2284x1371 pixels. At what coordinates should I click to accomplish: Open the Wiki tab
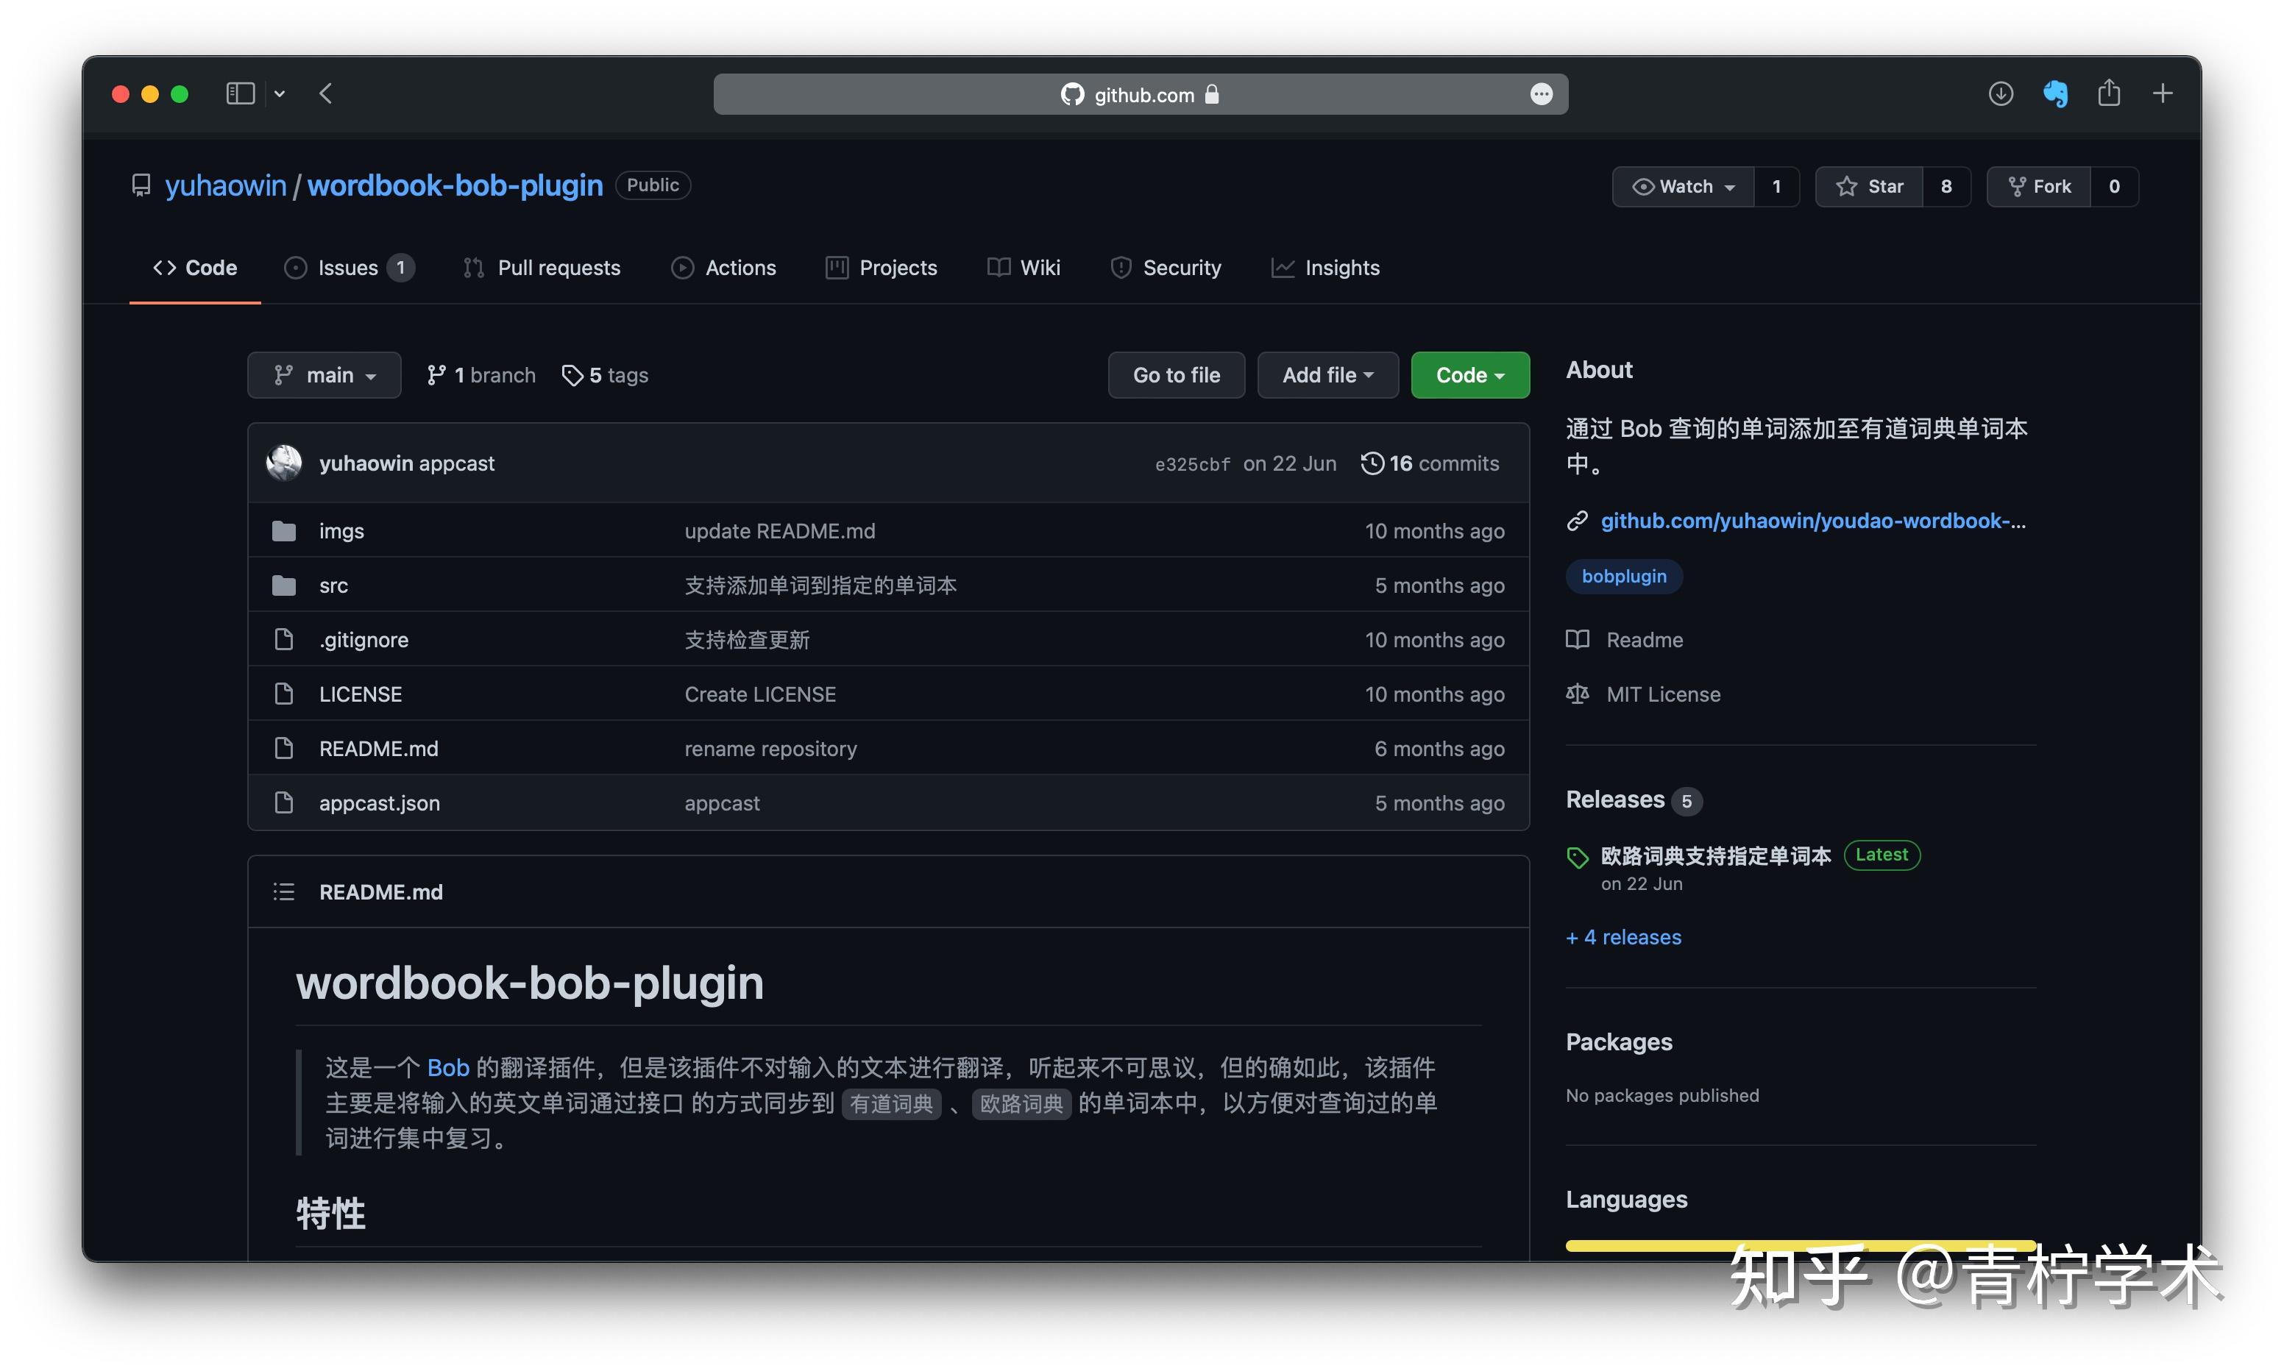[x=1024, y=267]
